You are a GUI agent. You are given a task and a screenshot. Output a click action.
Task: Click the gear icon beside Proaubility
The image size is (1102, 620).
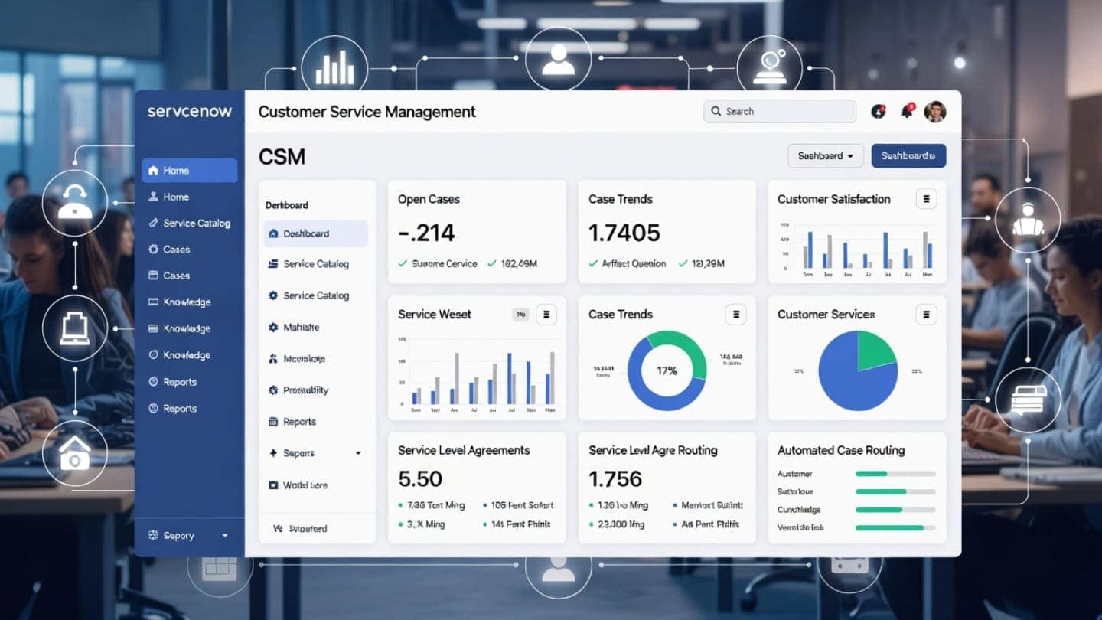pos(273,390)
